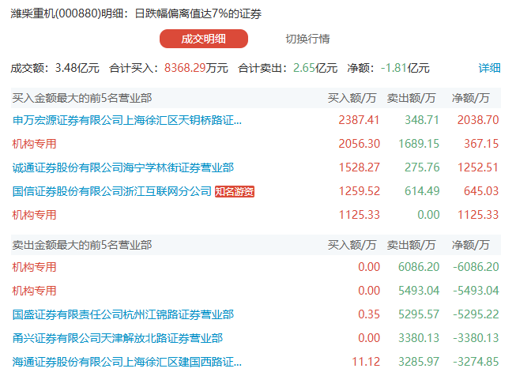Click net amount -3274.85
This screenshot has height=376, width=516.
[476, 362]
